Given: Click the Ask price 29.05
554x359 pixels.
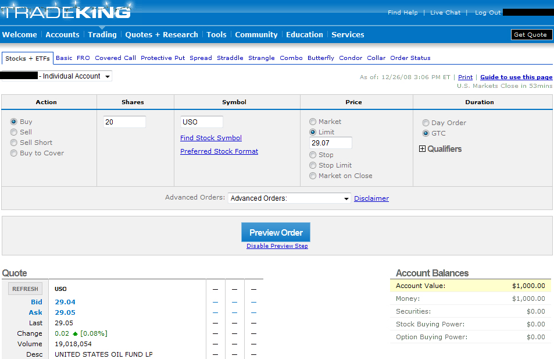Looking at the screenshot, I should click(65, 312).
